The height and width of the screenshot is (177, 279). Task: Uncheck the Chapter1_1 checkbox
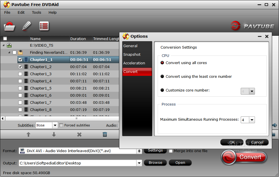point(20,59)
